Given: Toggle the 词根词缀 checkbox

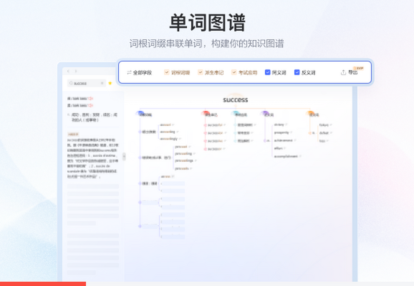Looking at the screenshot, I should tap(167, 72).
